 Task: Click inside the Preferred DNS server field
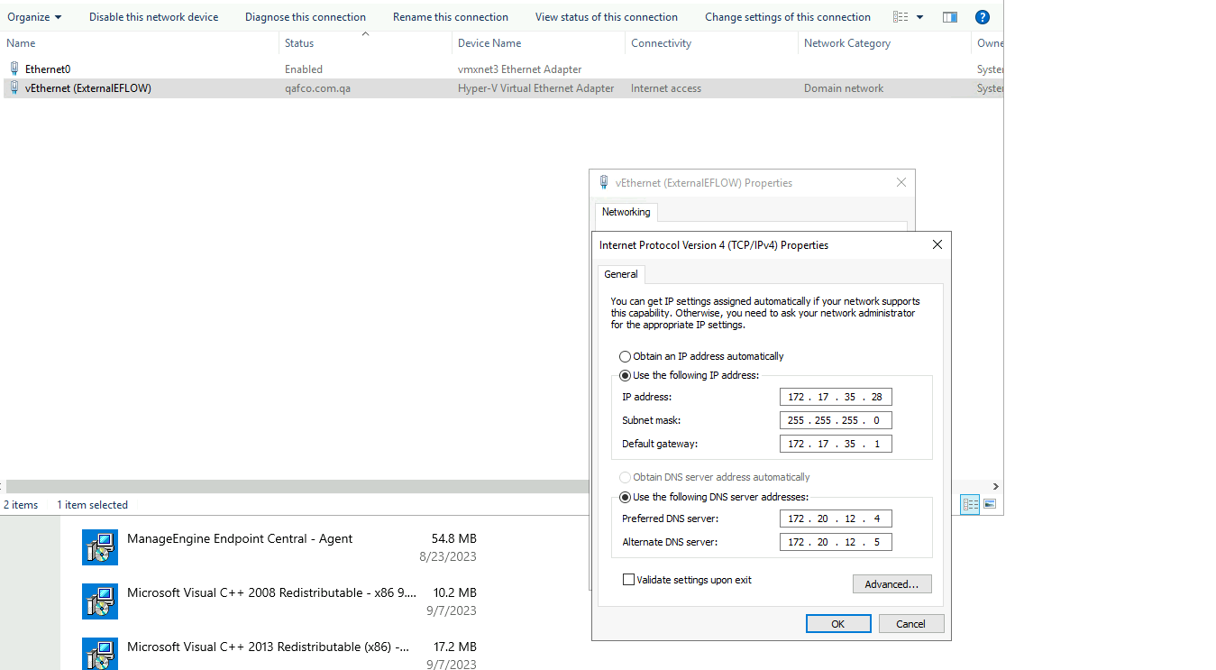click(x=835, y=519)
